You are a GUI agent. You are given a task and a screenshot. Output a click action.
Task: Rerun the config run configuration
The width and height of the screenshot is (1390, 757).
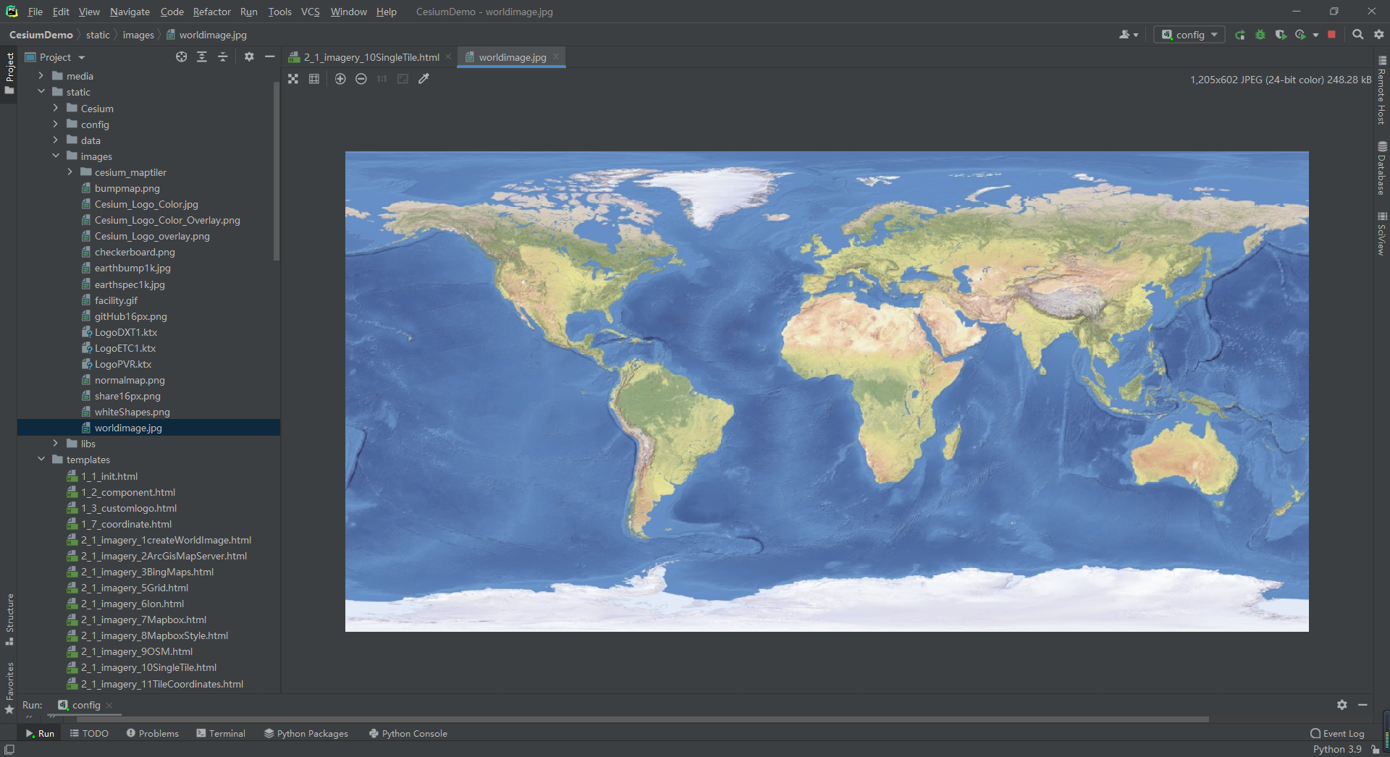1240,35
